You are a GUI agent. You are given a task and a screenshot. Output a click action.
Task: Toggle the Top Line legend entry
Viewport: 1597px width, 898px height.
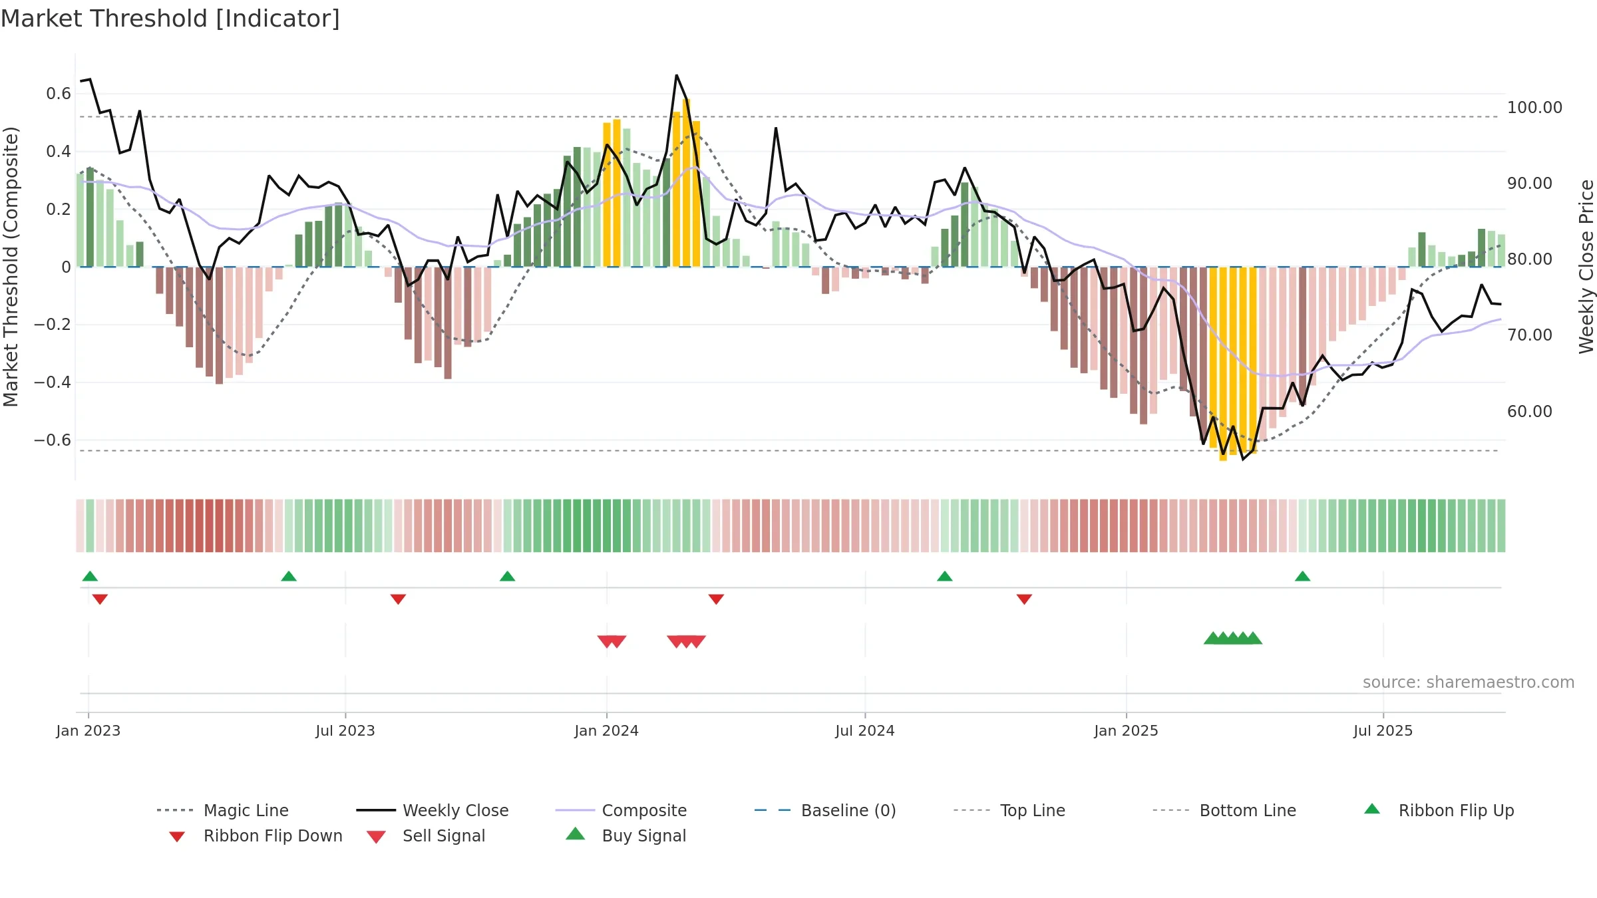click(x=1009, y=810)
